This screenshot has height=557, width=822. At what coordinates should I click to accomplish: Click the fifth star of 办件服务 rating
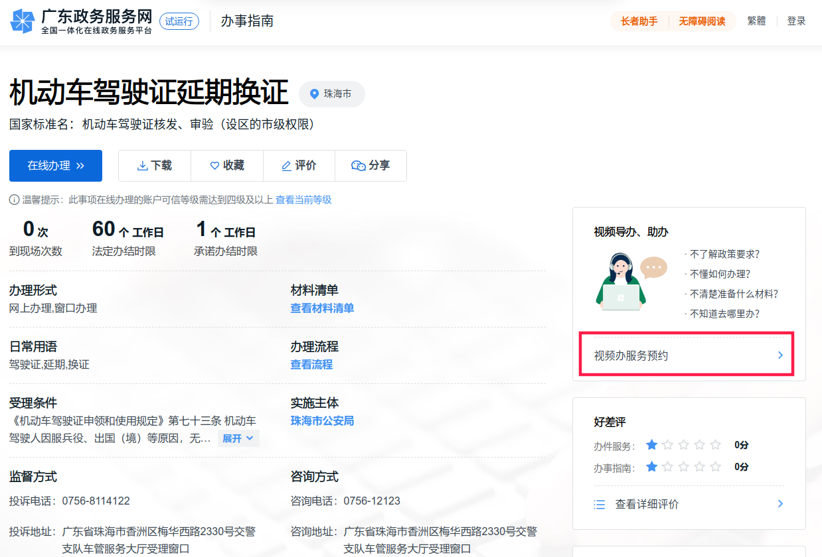point(715,445)
